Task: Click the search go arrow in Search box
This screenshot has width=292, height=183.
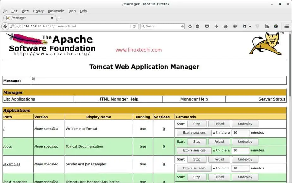Action: coord(182,27)
